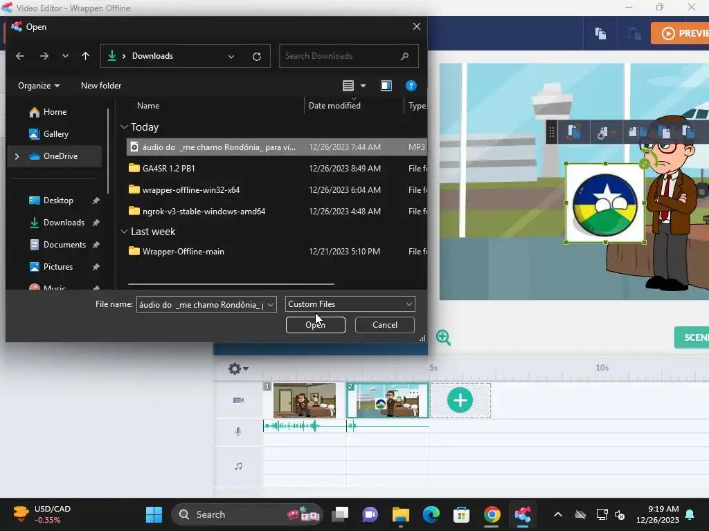Click the 5s mark on the timeline ruler
The height and width of the screenshot is (531, 709).
(x=433, y=368)
